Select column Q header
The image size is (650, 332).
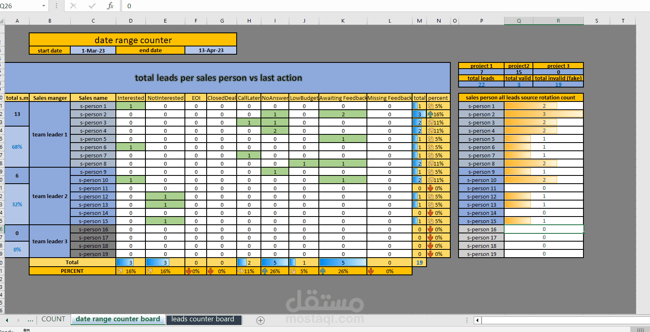coord(519,21)
